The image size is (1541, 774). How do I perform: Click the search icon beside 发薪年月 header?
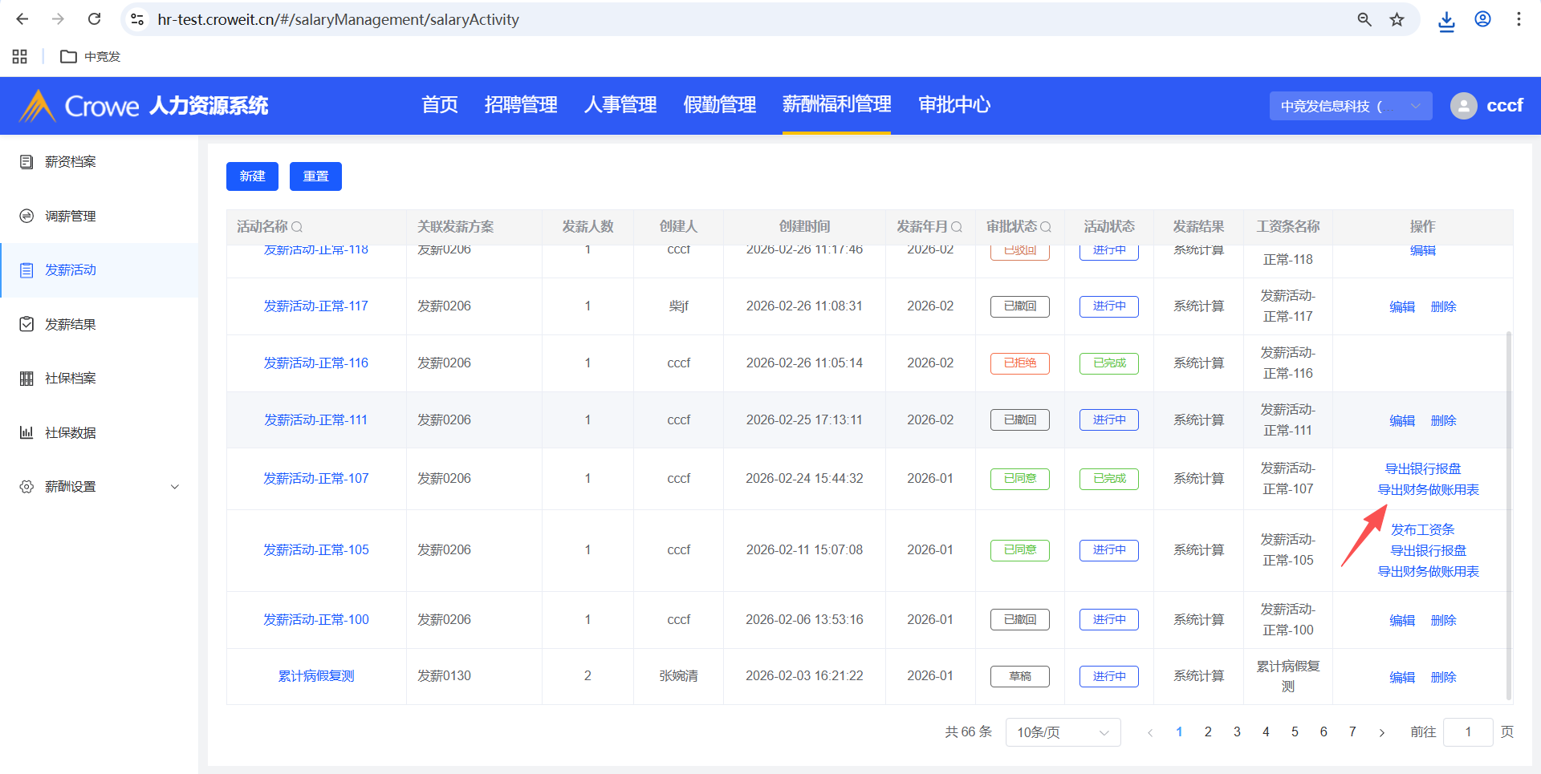pos(956,227)
